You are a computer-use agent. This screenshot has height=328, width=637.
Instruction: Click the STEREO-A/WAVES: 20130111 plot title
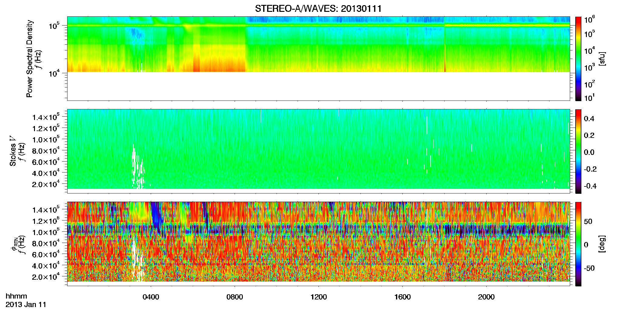coord(318,9)
